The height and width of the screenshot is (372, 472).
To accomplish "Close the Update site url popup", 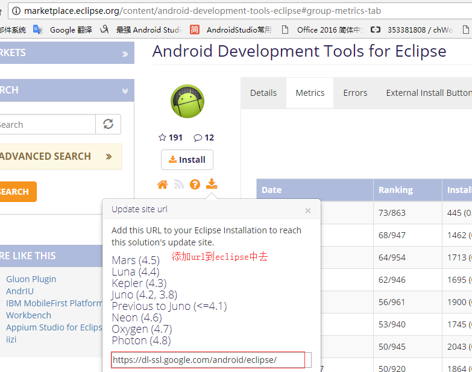I will tap(307, 210).
